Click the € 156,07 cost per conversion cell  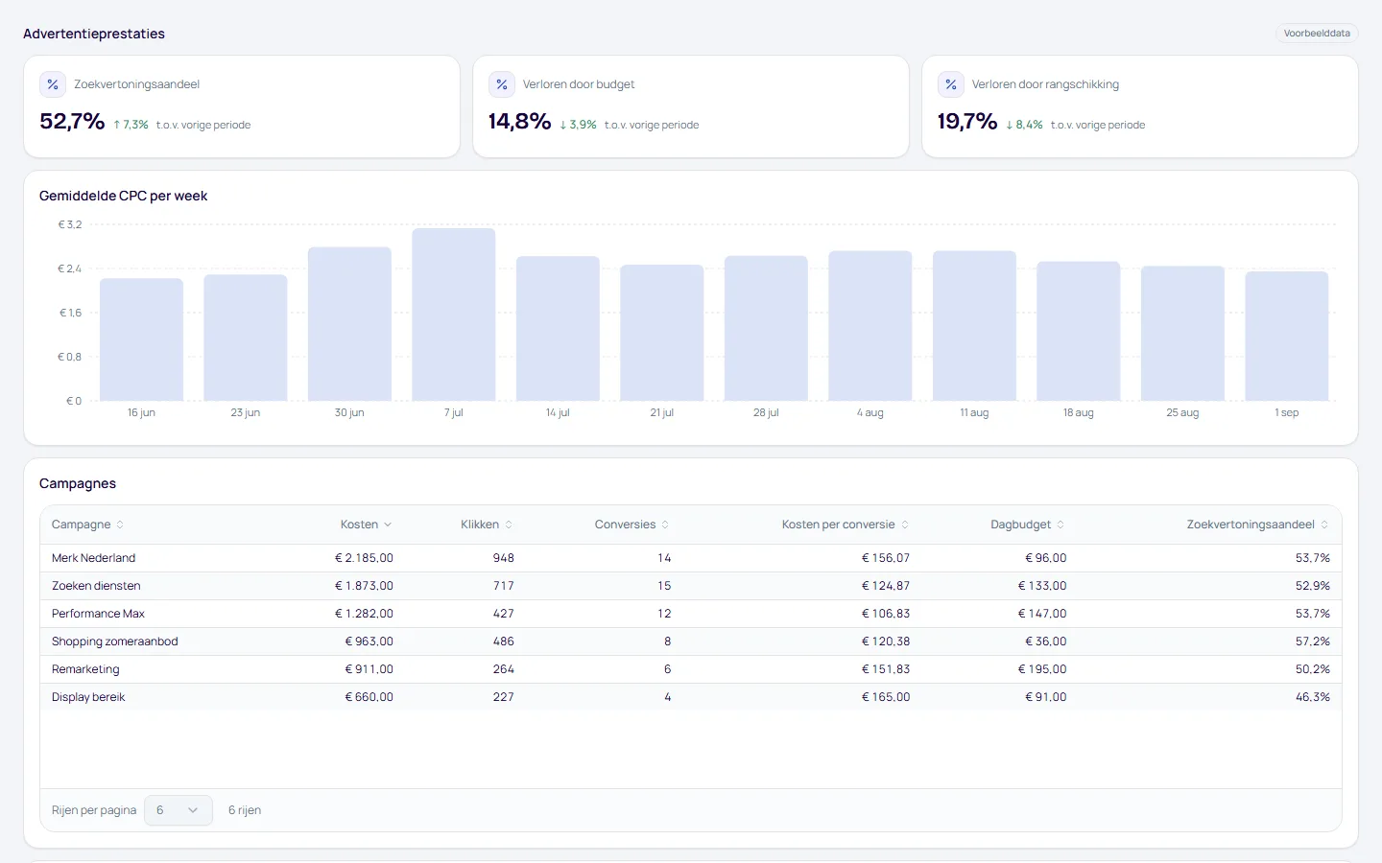point(886,558)
